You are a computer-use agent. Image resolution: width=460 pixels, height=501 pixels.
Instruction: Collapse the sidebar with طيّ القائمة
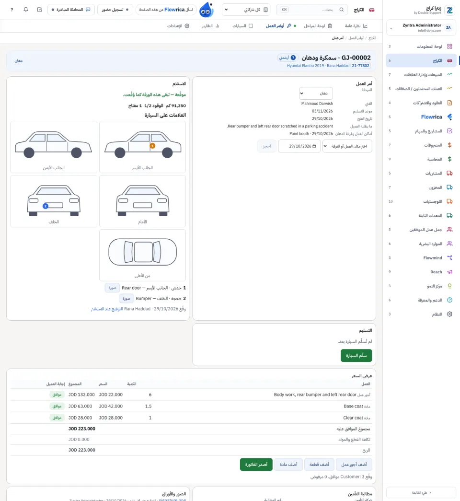pos(421,492)
